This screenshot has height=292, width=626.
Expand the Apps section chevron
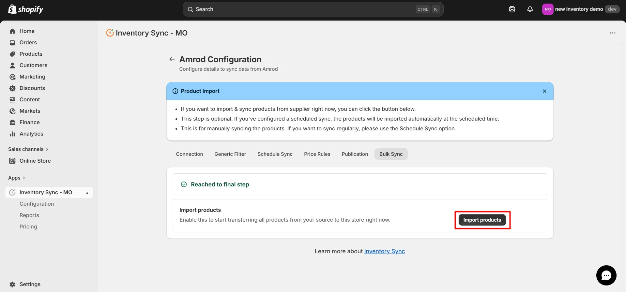click(24, 178)
